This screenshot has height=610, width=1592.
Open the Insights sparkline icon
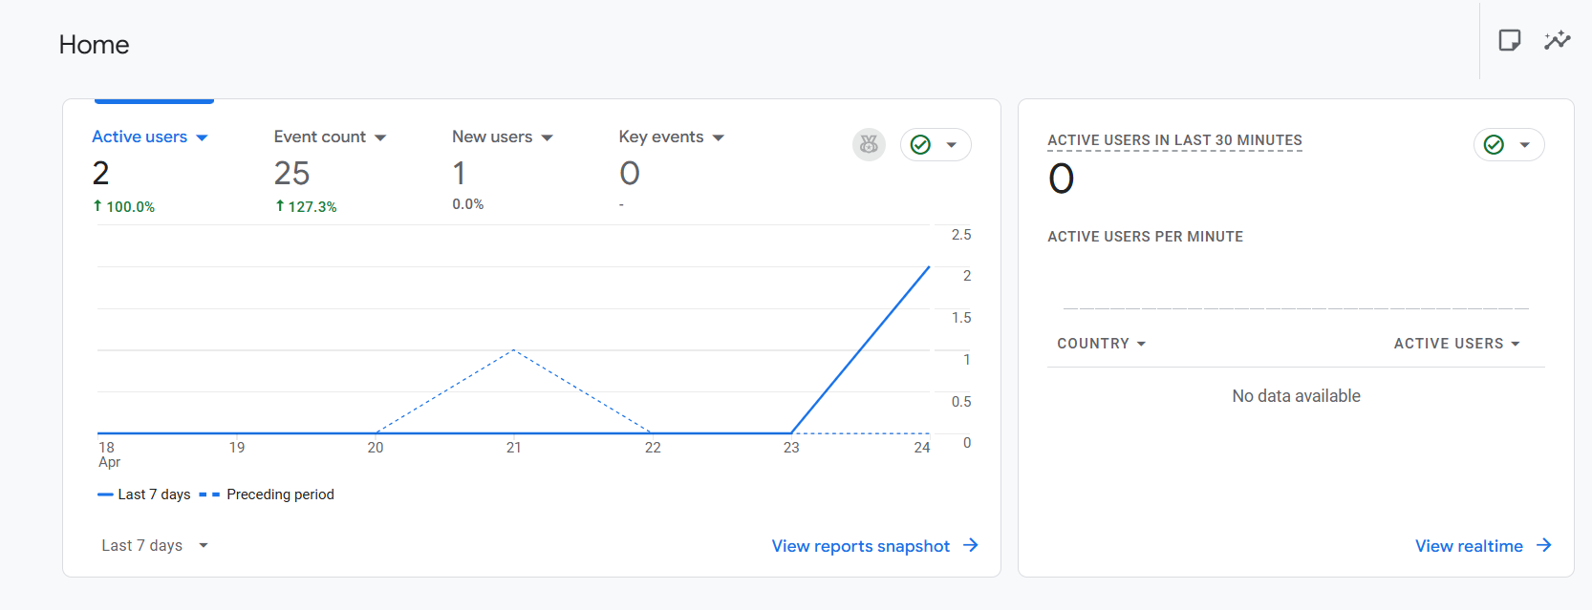1557,40
